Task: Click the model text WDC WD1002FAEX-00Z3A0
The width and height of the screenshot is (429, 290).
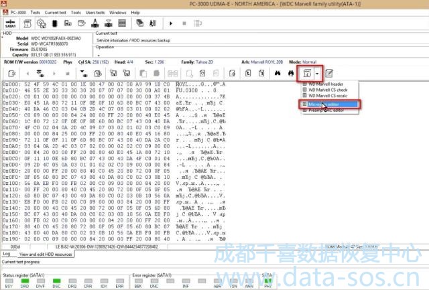Action: coord(56,38)
